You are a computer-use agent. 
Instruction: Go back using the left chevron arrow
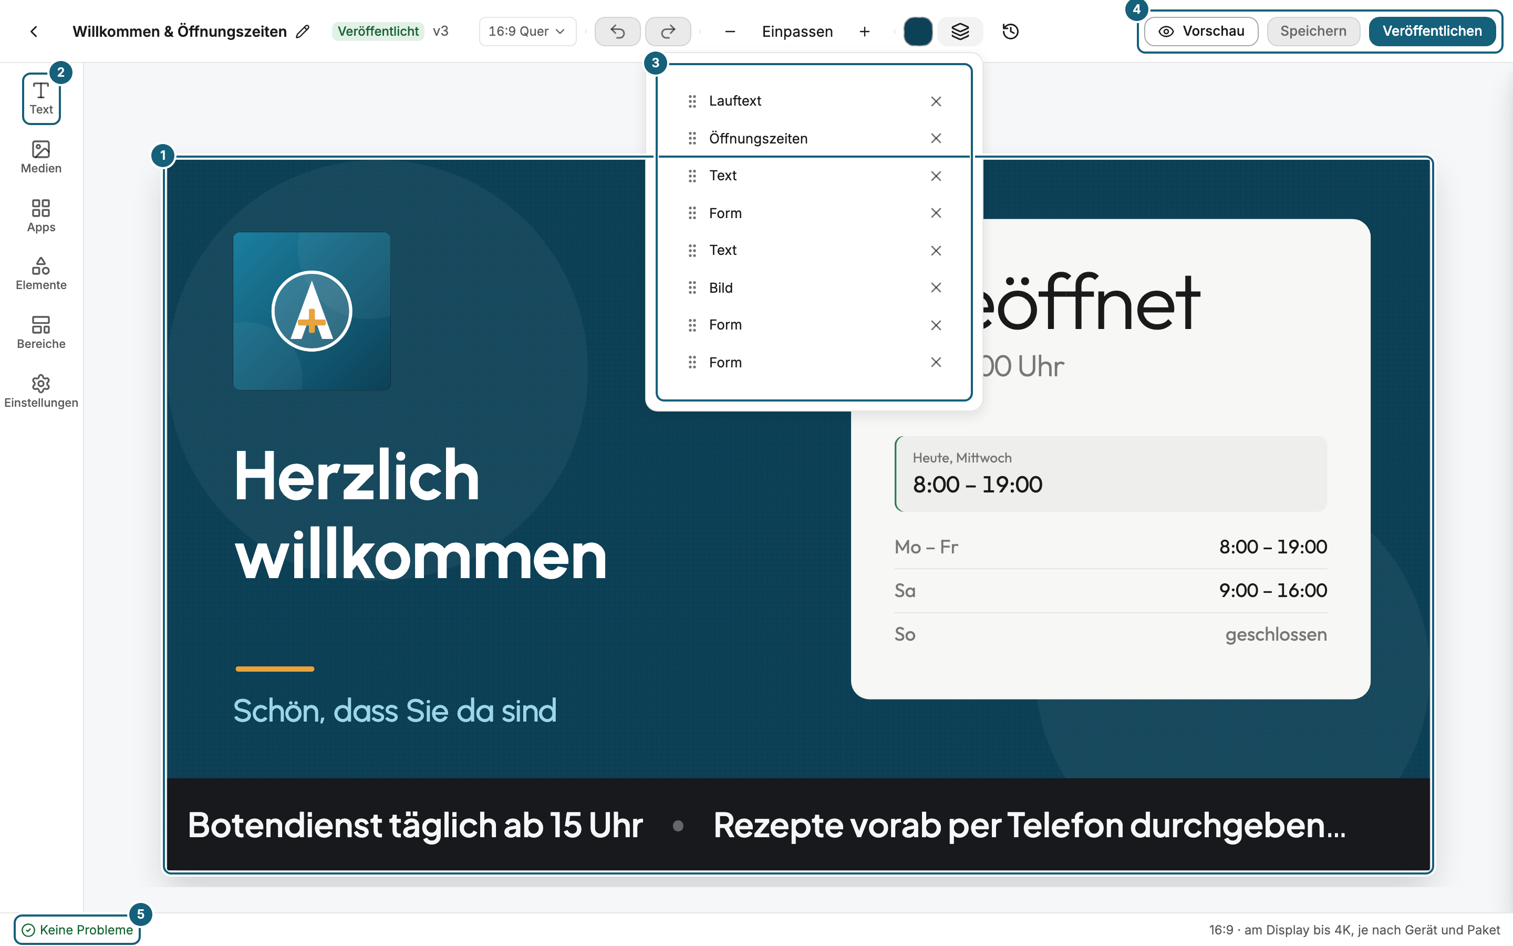pyautogui.click(x=34, y=32)
